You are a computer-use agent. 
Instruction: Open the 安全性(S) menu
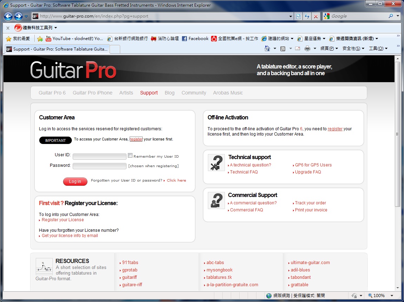click(x=353, y=48)
